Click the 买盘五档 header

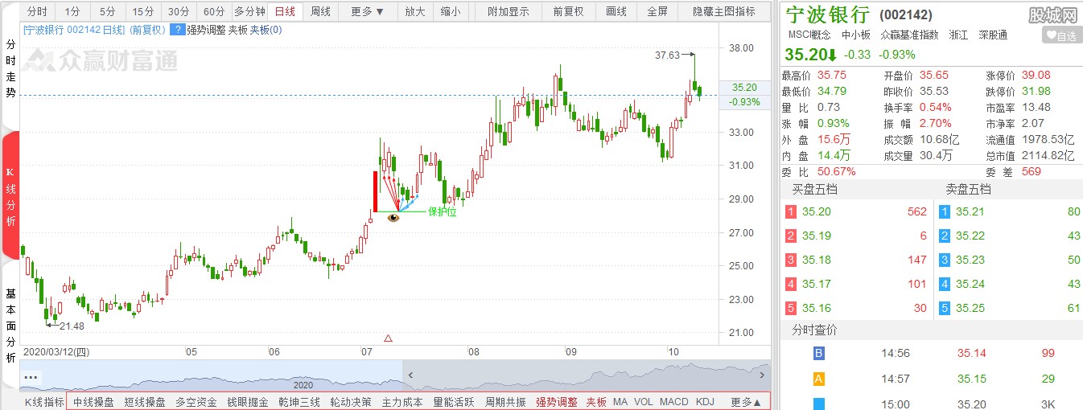815,190
